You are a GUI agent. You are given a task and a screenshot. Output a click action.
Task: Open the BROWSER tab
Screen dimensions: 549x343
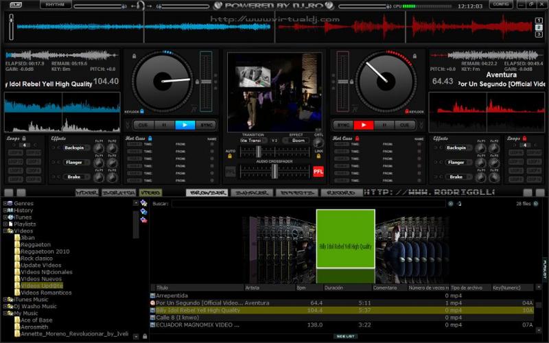point(207,193)
